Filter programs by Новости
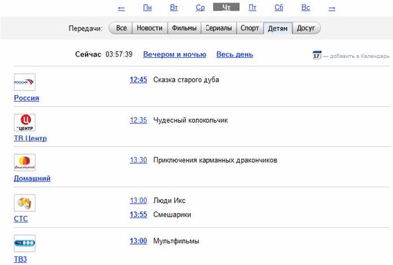This screenshot has height=265, width=393. point(150,28)
